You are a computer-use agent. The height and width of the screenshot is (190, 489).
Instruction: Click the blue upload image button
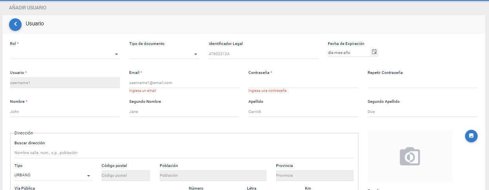471,136
